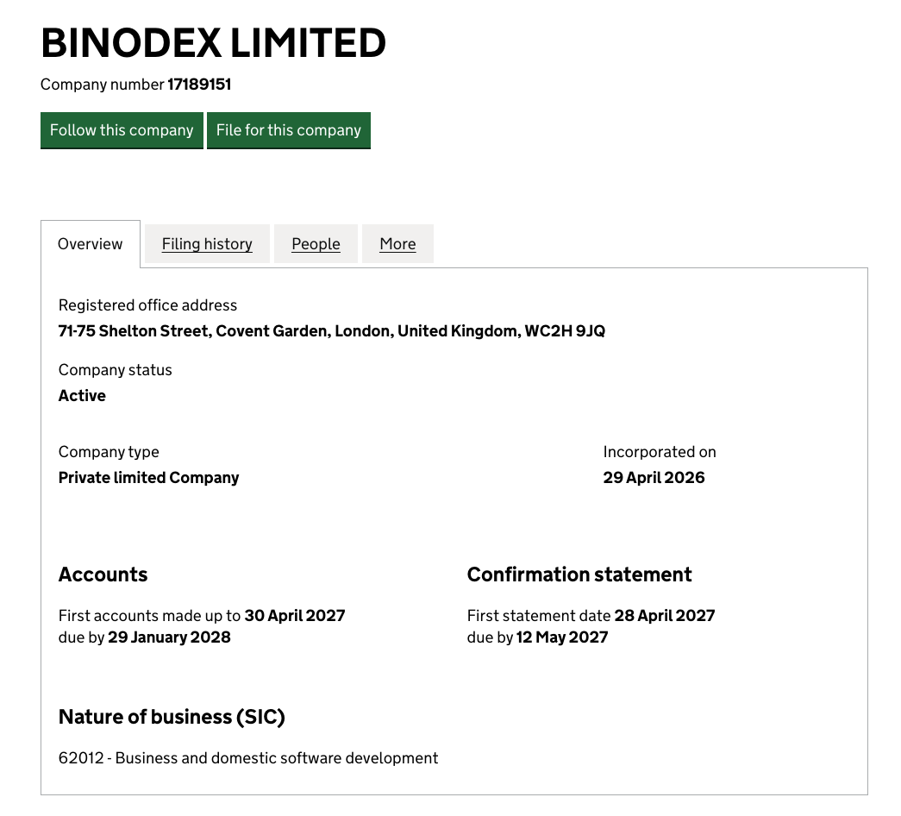Click the Nature of business (SIC) heading
The image size is (901, 816).
pos(172,717)
